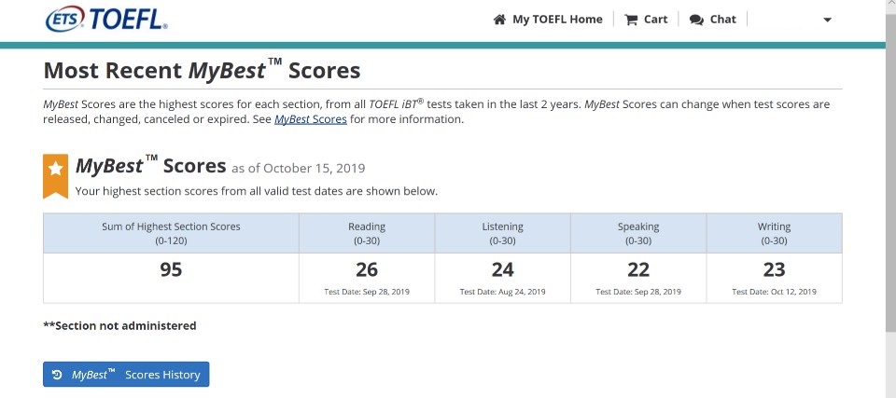
Task: Select the Reading score 26 cell
Action: click(x=367, y=278)
